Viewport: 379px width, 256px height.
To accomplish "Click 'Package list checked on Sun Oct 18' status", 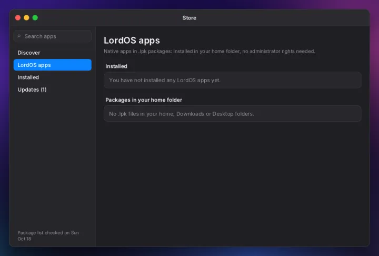I will pyautogui.click(x=48, y=235).
